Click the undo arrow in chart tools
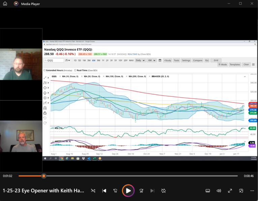Image resolution: width=258 pixels, height=201 pixels. pyautogui.click(x=45, y=118)
